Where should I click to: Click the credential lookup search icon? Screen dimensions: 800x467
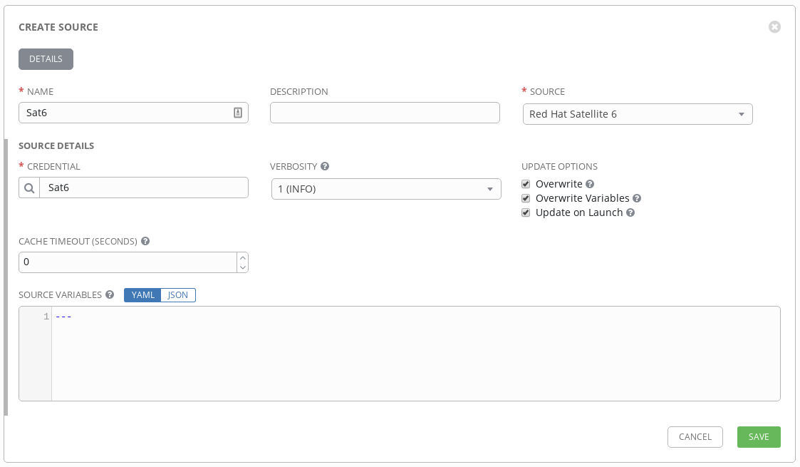[x=29, y=188]
